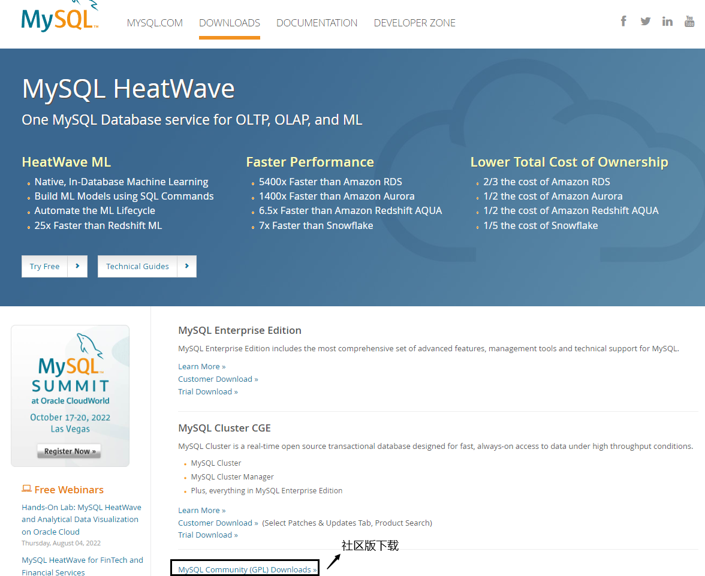705x576 pixels.
Task: Open Customer Download under Enterprise Edition
Action: (x=218, y=379)
